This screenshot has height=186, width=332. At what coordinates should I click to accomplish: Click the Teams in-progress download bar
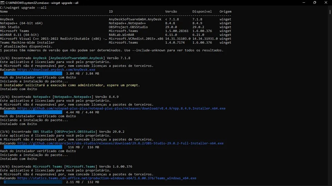[x=33, y=182]
